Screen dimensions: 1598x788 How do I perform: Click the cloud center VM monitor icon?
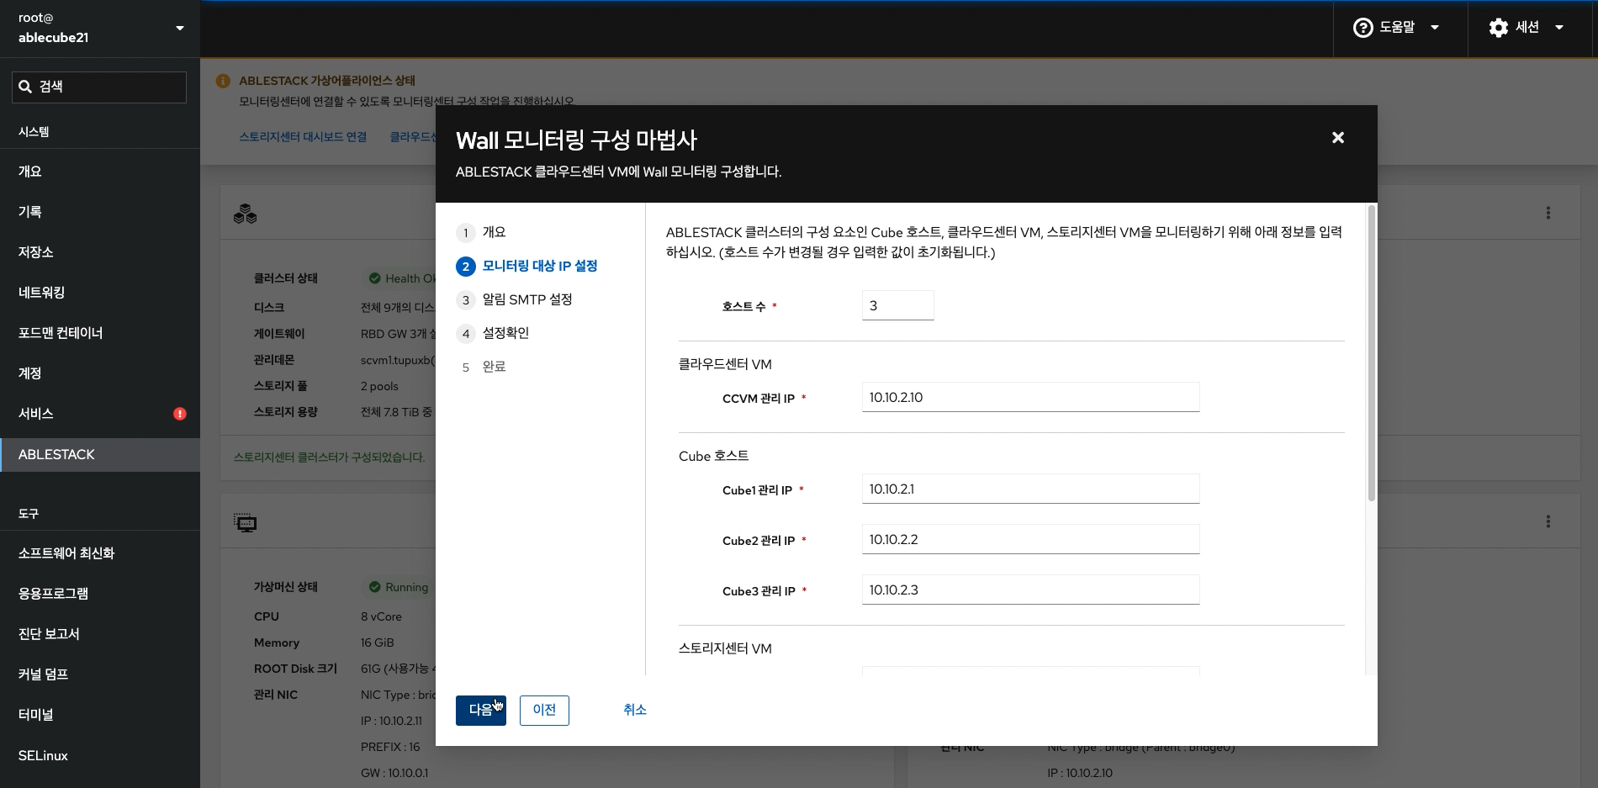245,523
